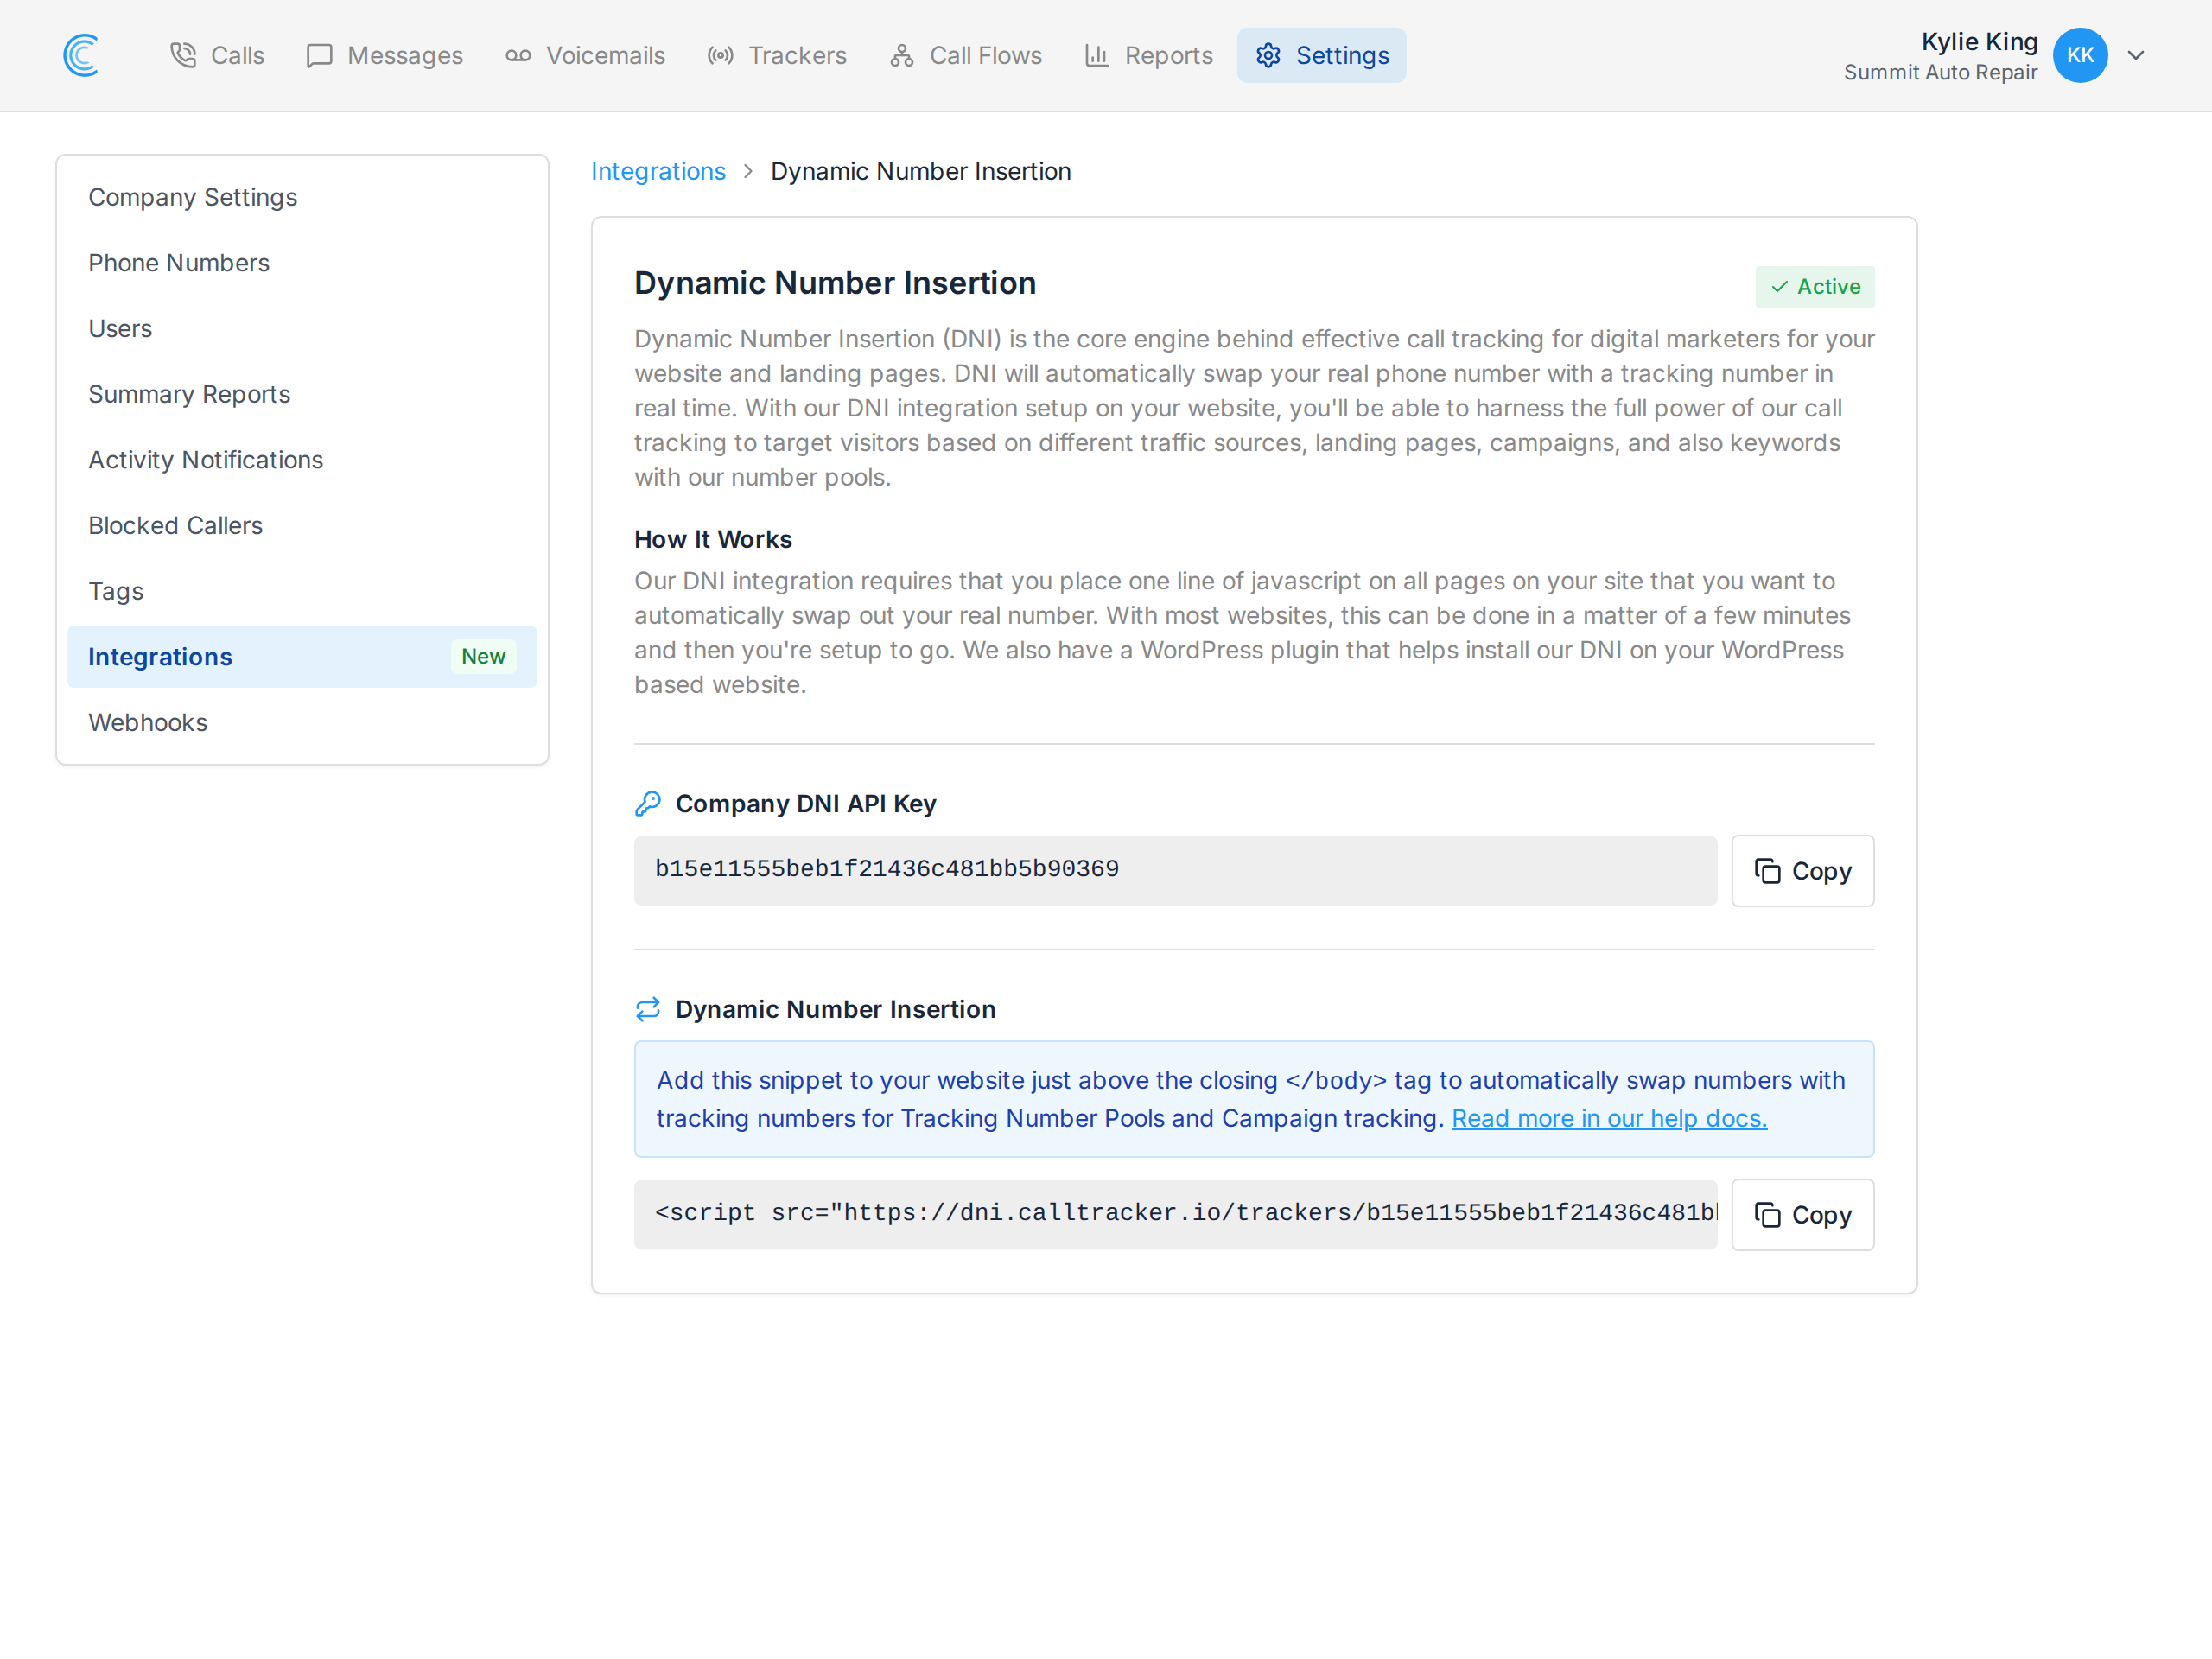Expand the user account dropdown chevron
The image size is (2212, 1659).
(x=2136, y=55)
